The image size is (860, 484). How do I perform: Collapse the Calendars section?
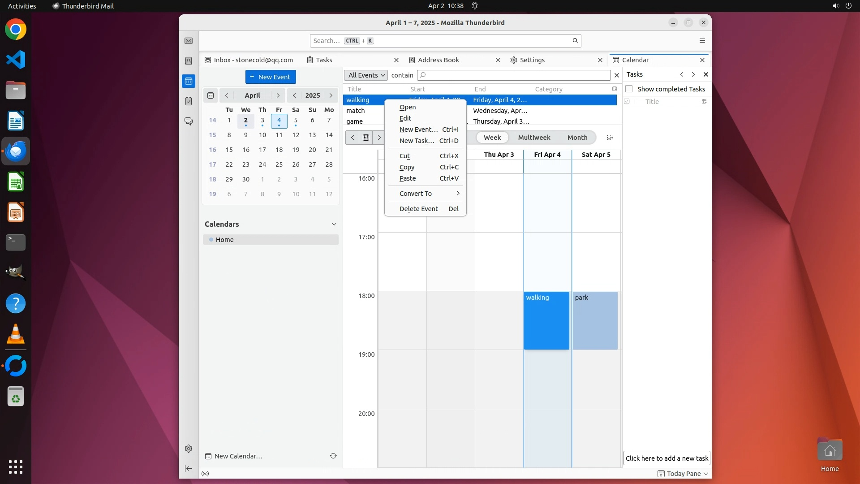tap(334, 224)
